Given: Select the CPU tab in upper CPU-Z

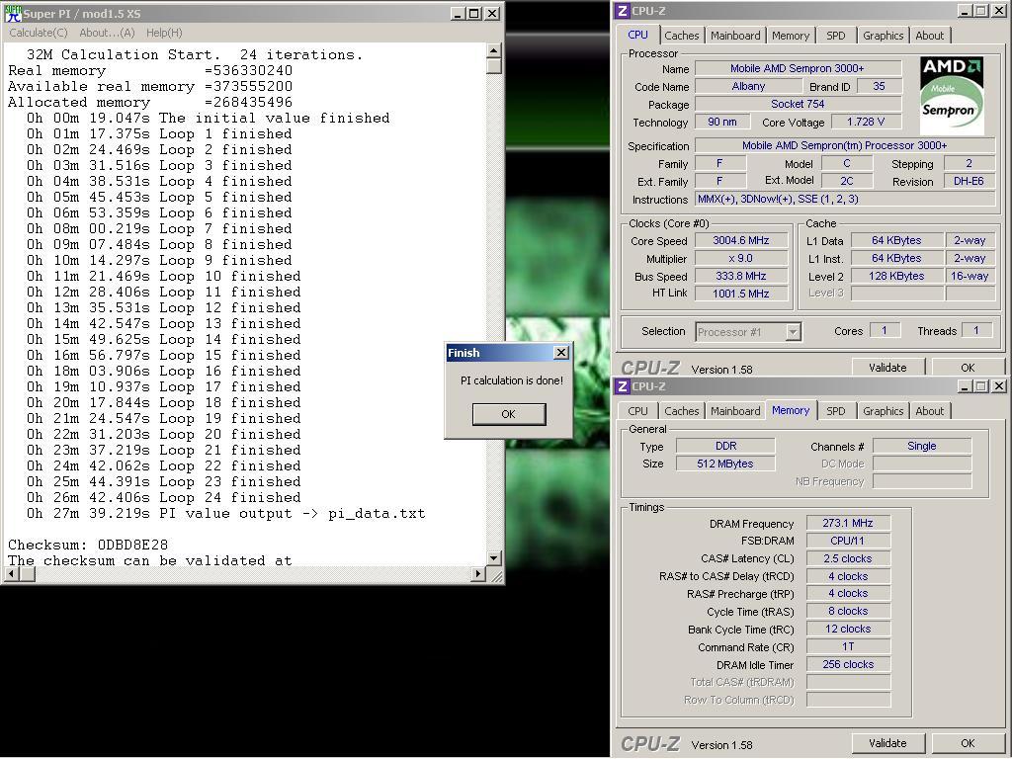Looking at the screenshot, I should (637, 35).
